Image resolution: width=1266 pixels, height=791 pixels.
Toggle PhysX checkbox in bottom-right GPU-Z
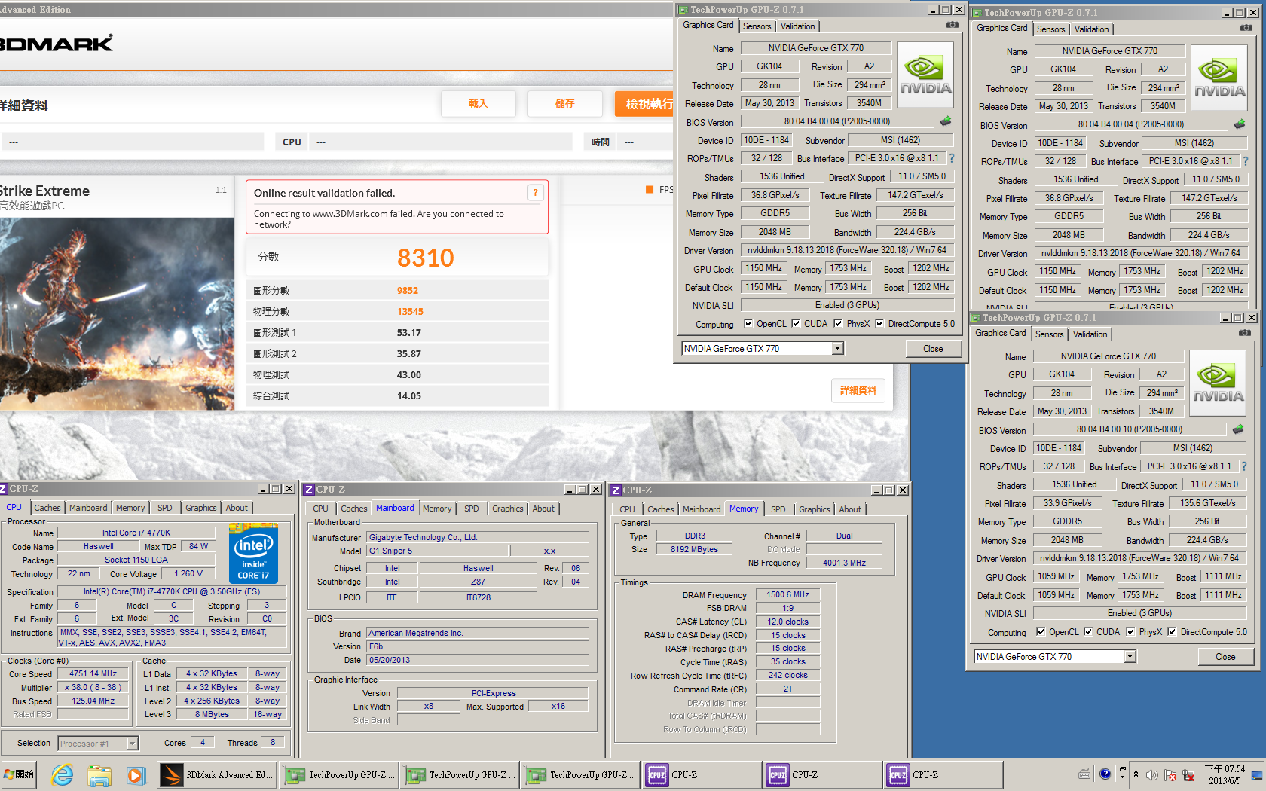pos(1130,632)
